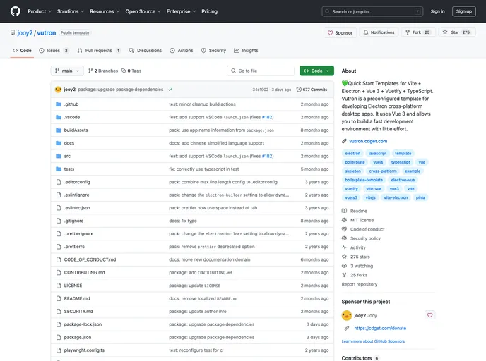Click the src folder icon
Viewport: 486px width, 361px height.
[58, 157]
